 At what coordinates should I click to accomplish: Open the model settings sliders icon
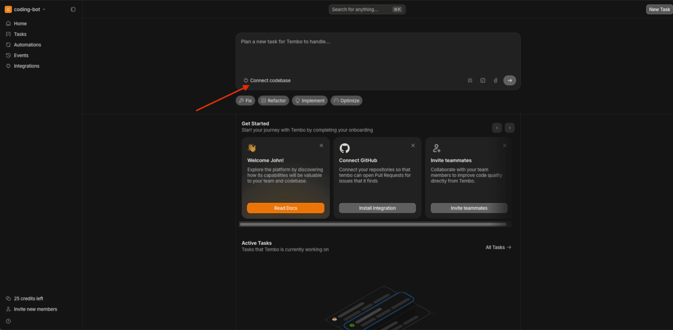pyautogui.click(x=470, y=80)
